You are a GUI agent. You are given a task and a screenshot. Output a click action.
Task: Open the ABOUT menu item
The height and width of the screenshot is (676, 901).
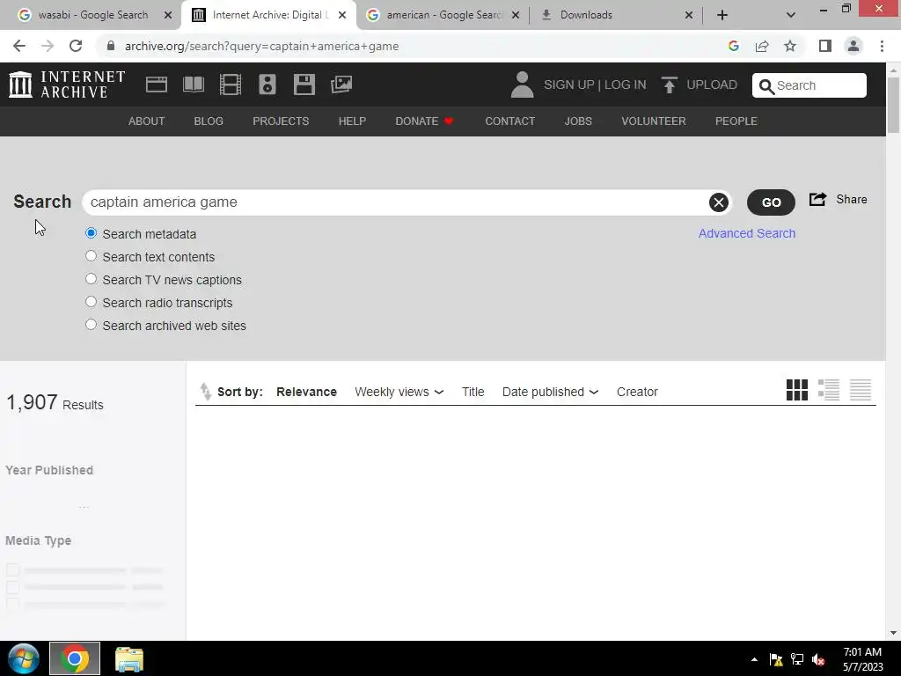[x=147, y=121]
